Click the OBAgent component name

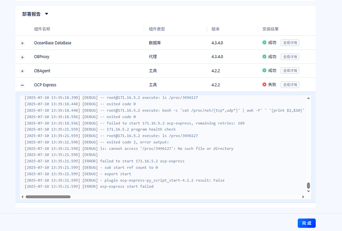42,71
